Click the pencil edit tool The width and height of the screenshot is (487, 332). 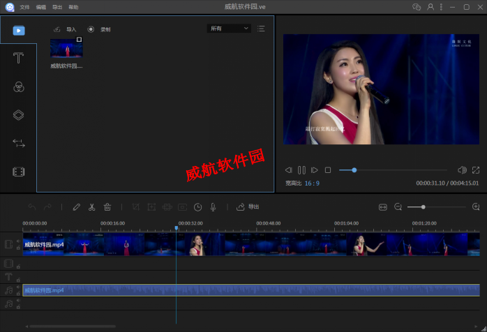pyautogui.click(x=76, y=207)
